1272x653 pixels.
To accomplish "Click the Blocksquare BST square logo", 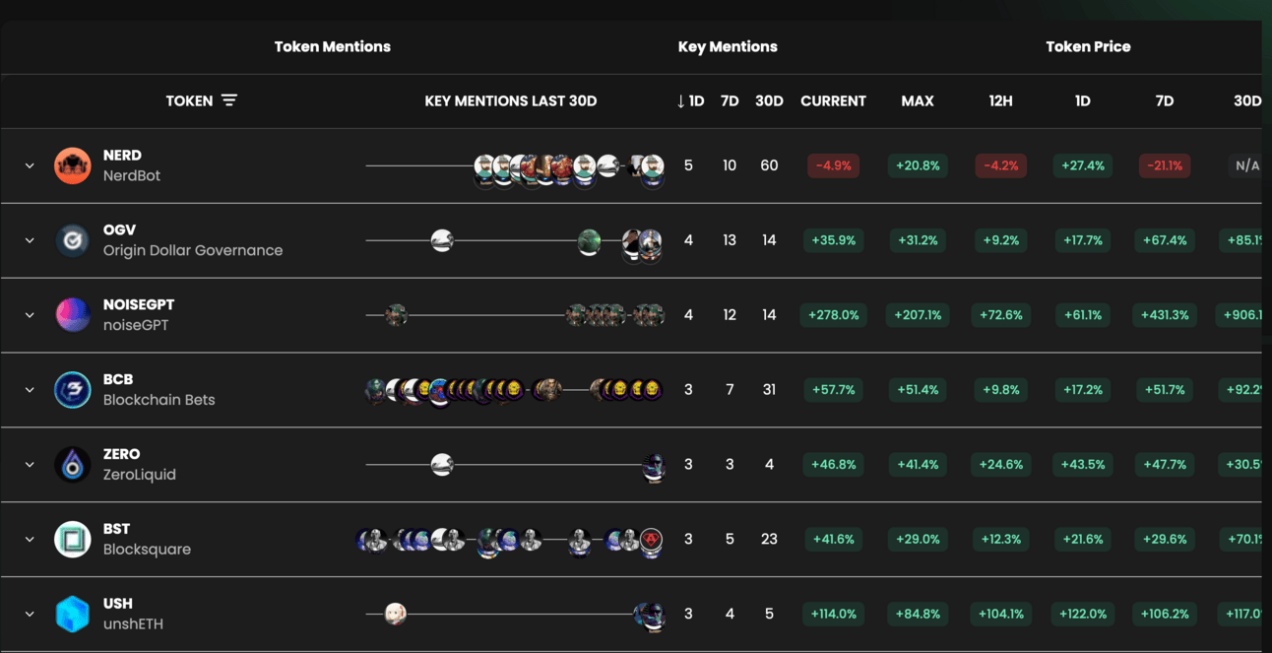I will (73, 540).
